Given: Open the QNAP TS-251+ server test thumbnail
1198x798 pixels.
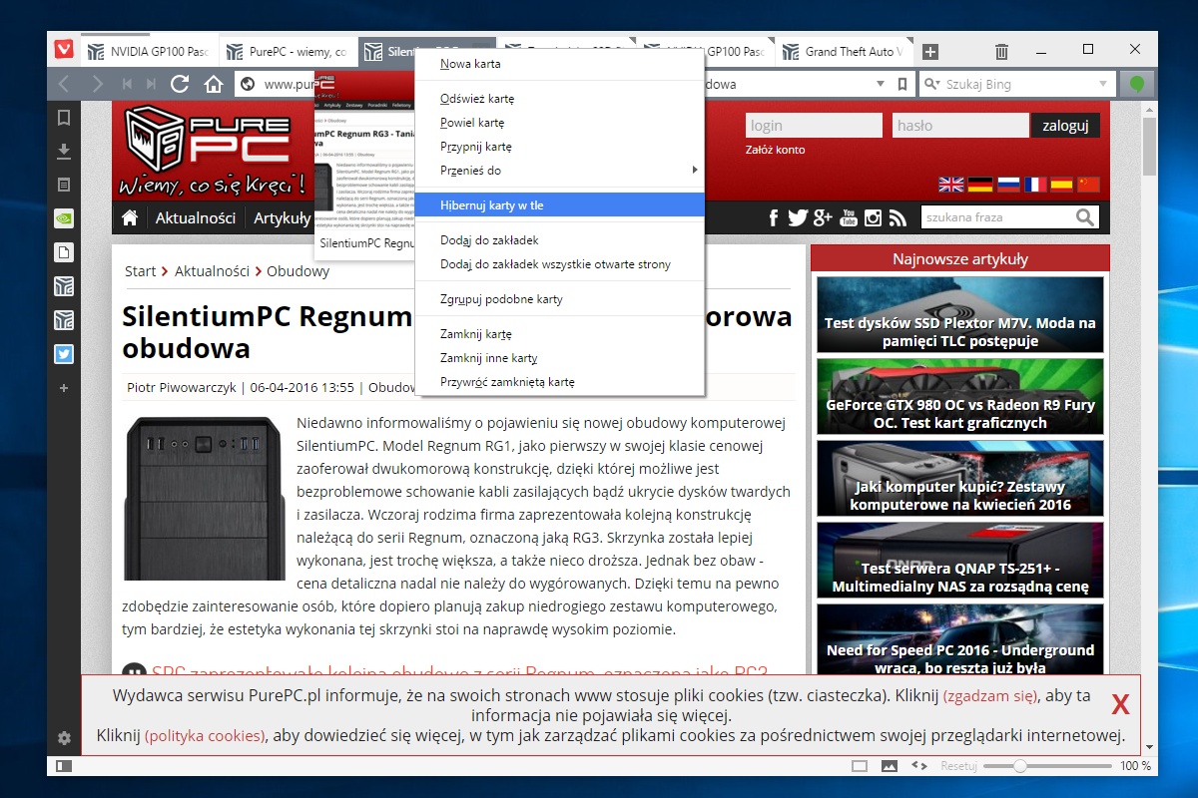Looking at the screenshot, I should tap(960, 561).
